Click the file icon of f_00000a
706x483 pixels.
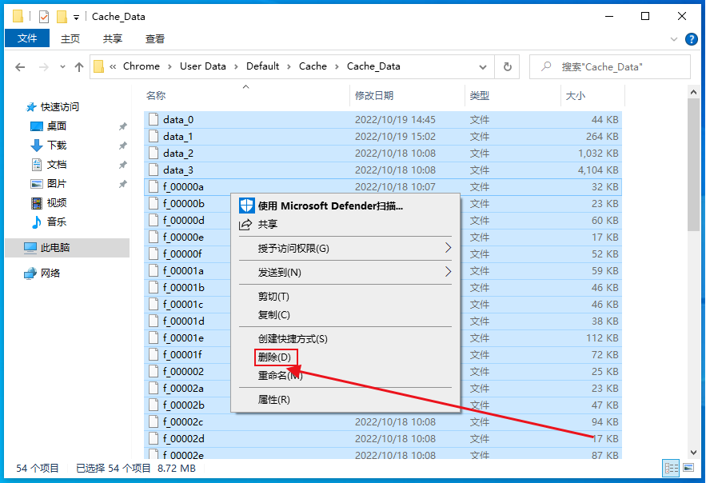pos(154,186)
